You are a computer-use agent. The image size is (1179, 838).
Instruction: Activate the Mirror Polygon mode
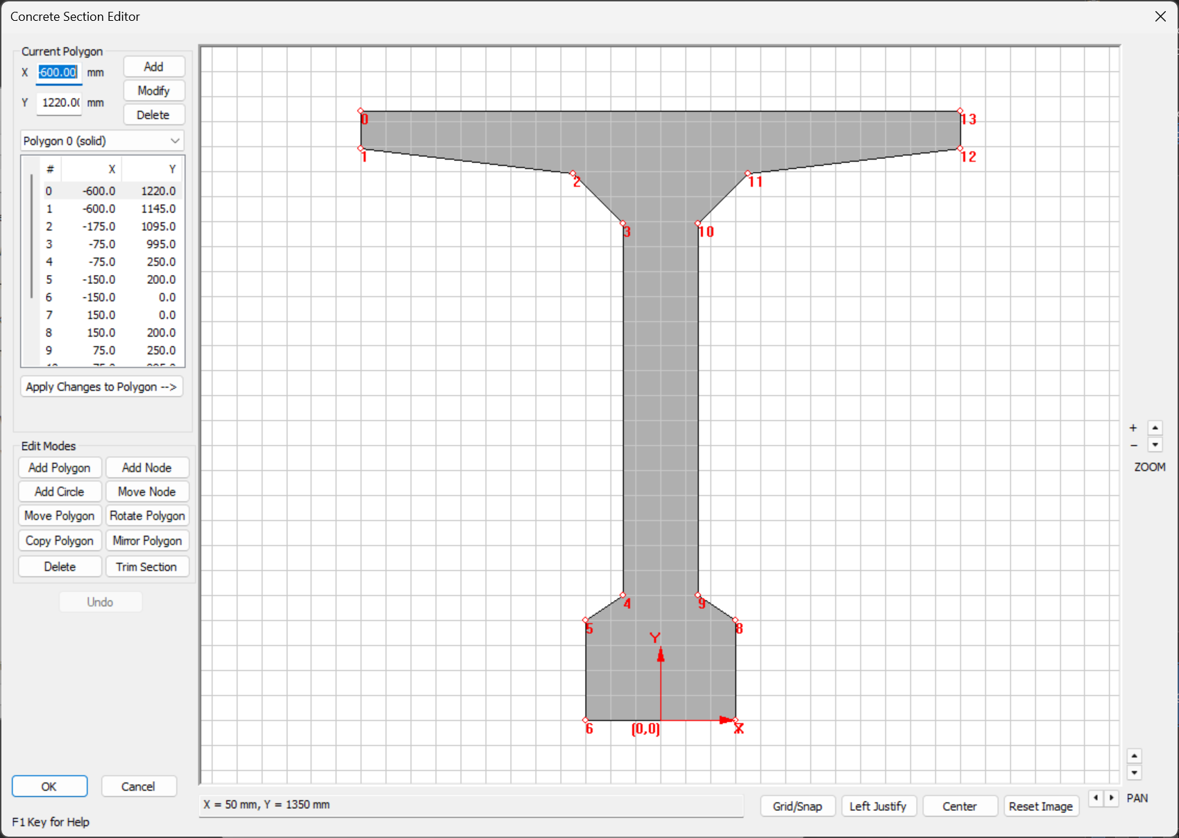coord(147,541)
